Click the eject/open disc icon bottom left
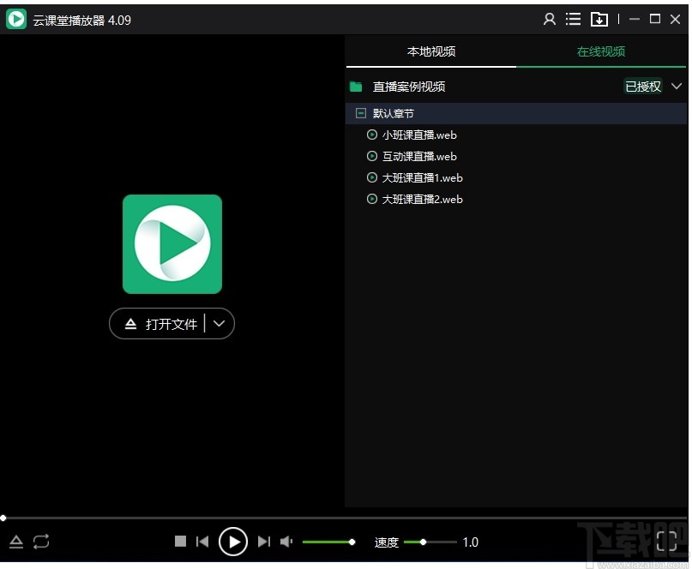The image size is (692, 569). tap(15, 542)
